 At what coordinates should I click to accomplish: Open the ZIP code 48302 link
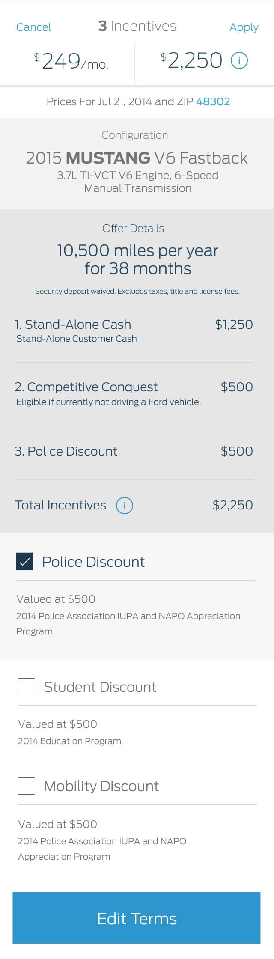(x=213, y=101)
